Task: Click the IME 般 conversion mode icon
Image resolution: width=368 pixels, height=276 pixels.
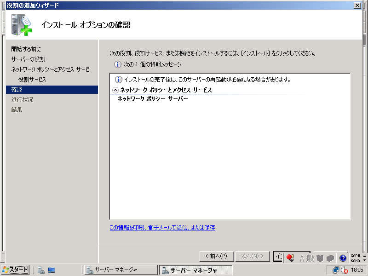Action: tap(310, 258)
